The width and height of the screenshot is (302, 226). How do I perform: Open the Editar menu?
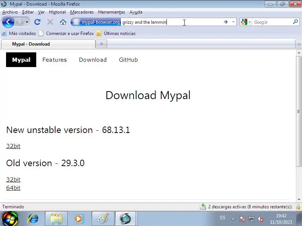tap(28, 12)
